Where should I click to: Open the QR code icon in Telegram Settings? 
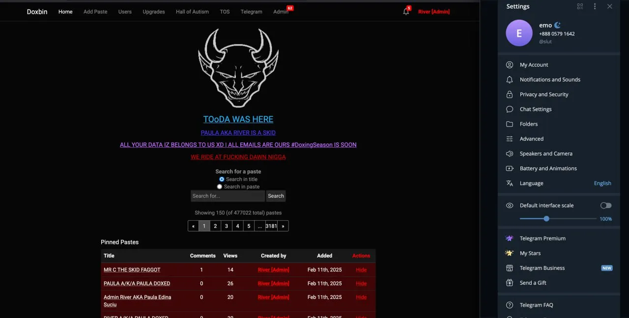(580, 6)
